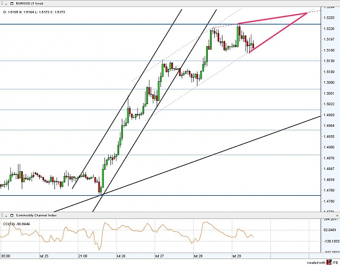This screenshot has height=265, width=340.
Task: Click the 1.5168 price axis label
Action: [328, 50]
